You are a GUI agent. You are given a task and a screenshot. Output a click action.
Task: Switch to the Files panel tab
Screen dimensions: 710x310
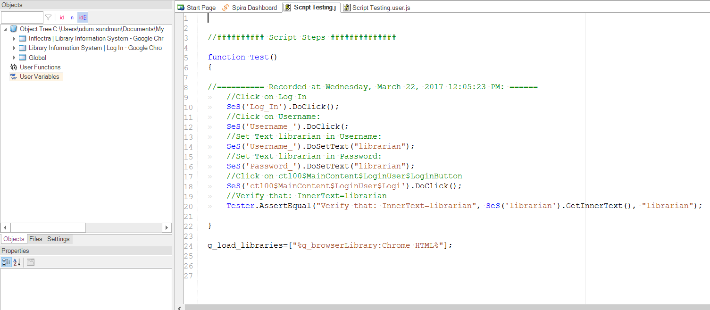tap(36, 239)
